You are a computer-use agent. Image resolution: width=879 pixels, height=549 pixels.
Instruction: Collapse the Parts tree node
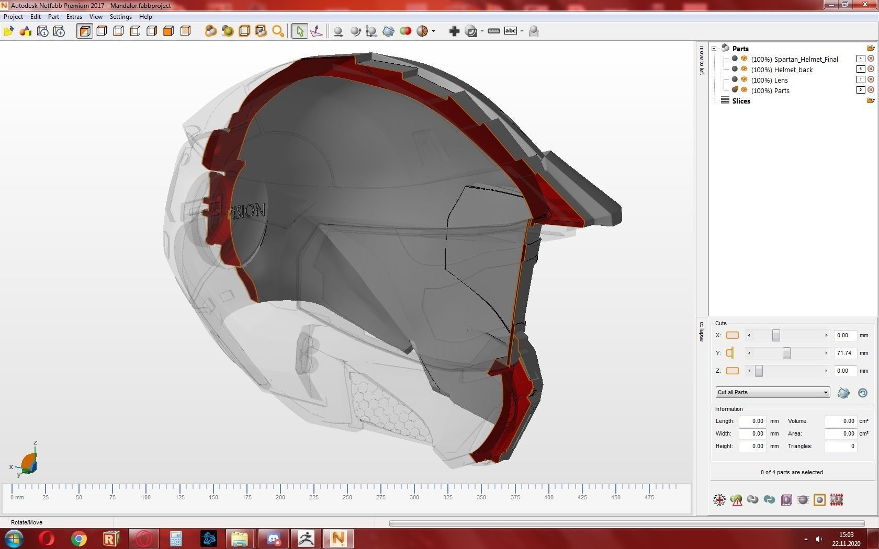point(714,48)
